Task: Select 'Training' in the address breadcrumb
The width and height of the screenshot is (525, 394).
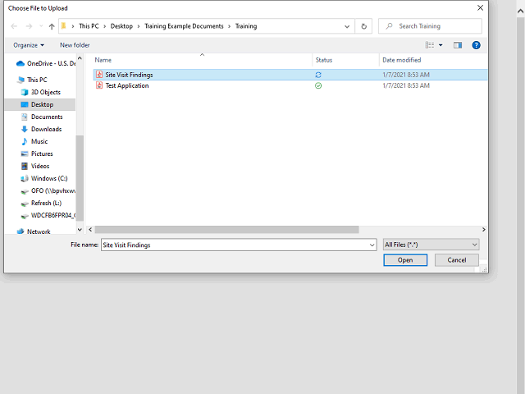Action: point(246,26)
